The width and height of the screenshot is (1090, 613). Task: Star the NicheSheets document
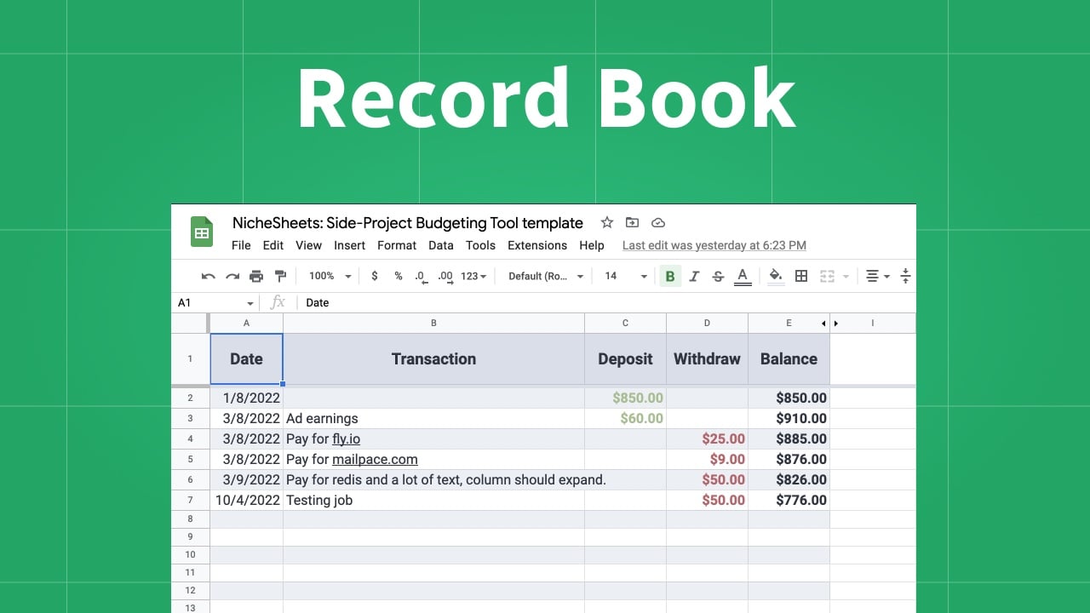click(x=607, y=222)
